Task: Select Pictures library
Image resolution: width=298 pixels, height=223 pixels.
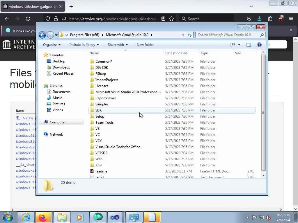Action: pyautogui.click(x=59, y=104)
